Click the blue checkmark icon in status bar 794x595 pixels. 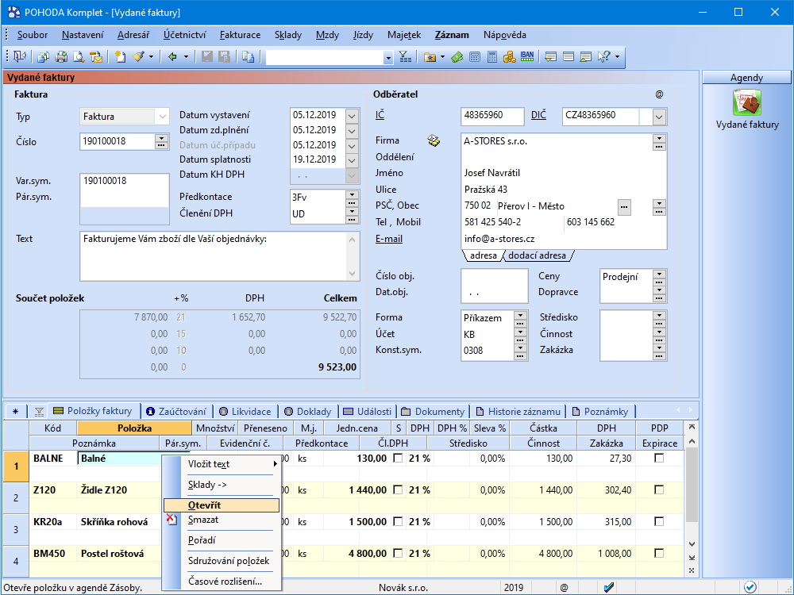[609, 587]
